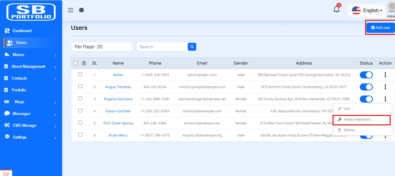Viewport: 395px width, 176px height.
Task: Click the search magnifier button
Action: 192,47
